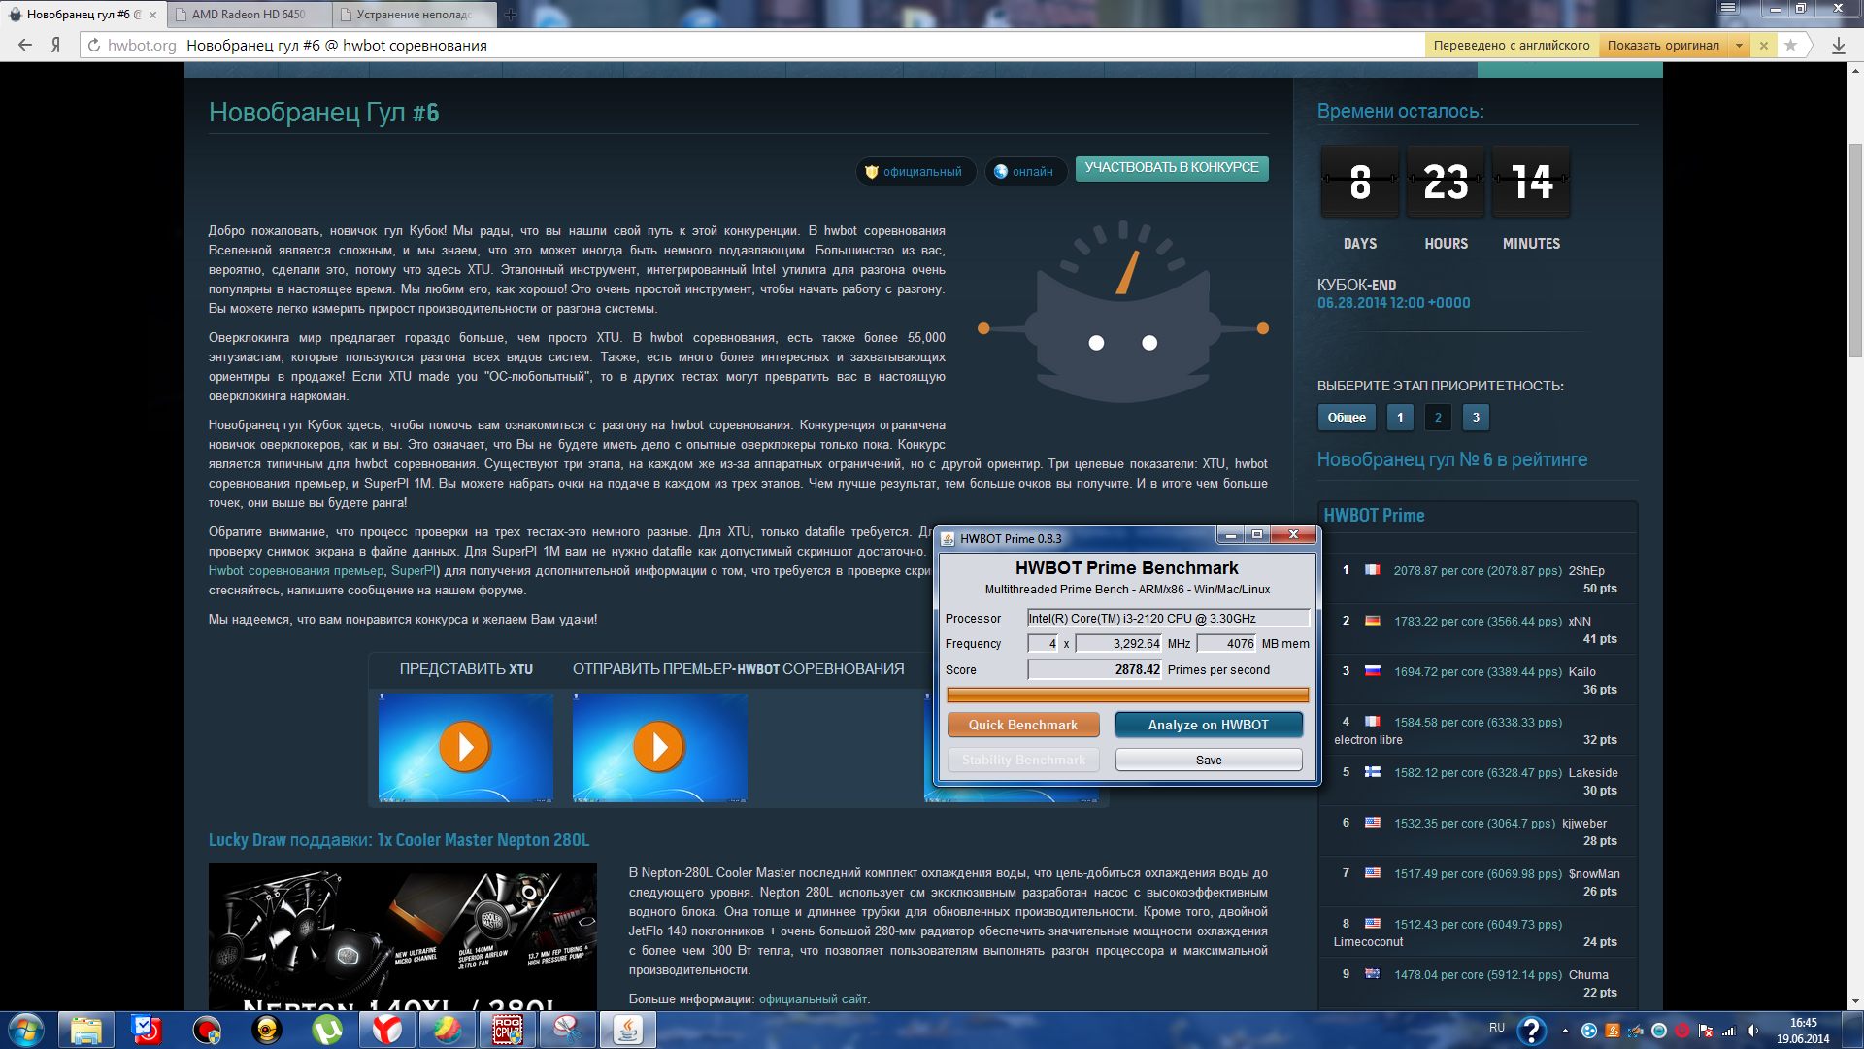Open the browser hamburger menu icon
This screenshot has width=1864, height=1049.
click(x=1728, y=8)
